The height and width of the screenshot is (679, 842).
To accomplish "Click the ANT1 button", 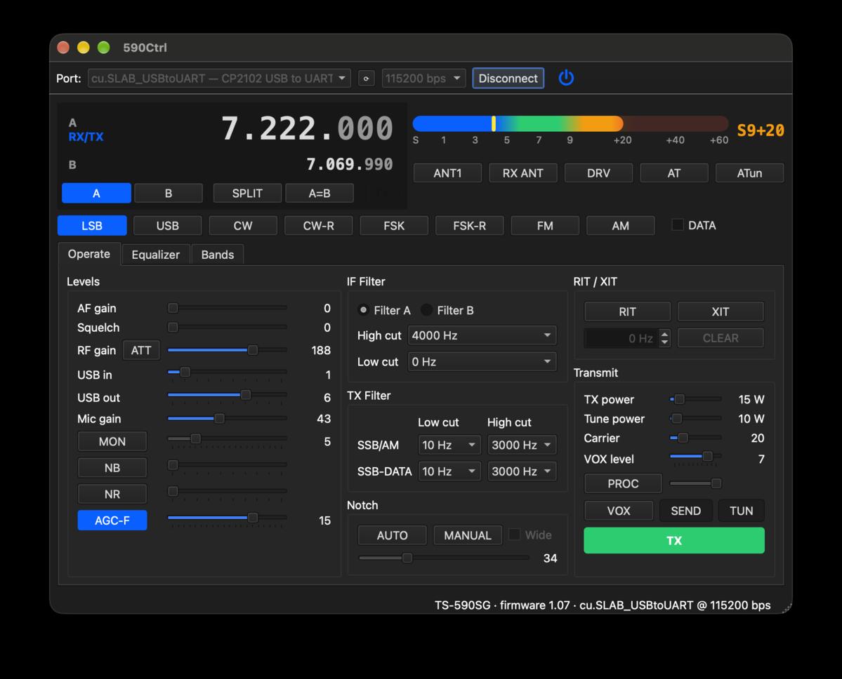I will click(447, 173).
